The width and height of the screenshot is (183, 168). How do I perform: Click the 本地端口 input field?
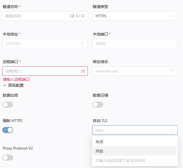(135, 44)
